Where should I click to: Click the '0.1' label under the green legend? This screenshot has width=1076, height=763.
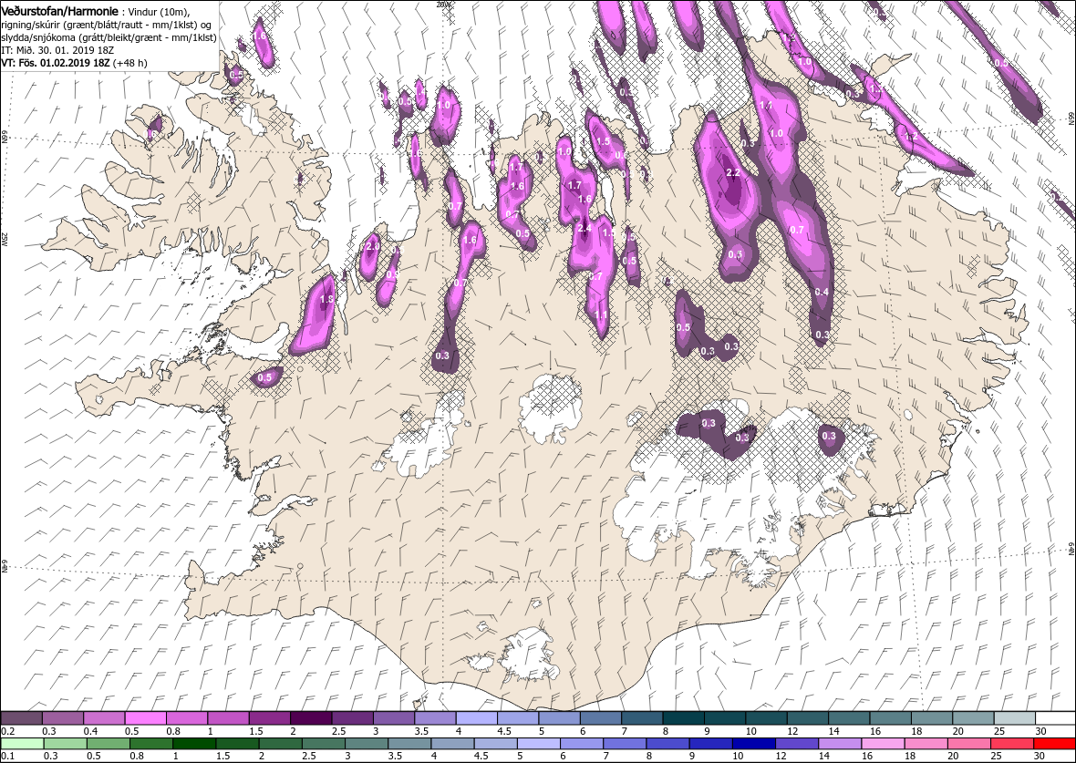coord(8,757)
